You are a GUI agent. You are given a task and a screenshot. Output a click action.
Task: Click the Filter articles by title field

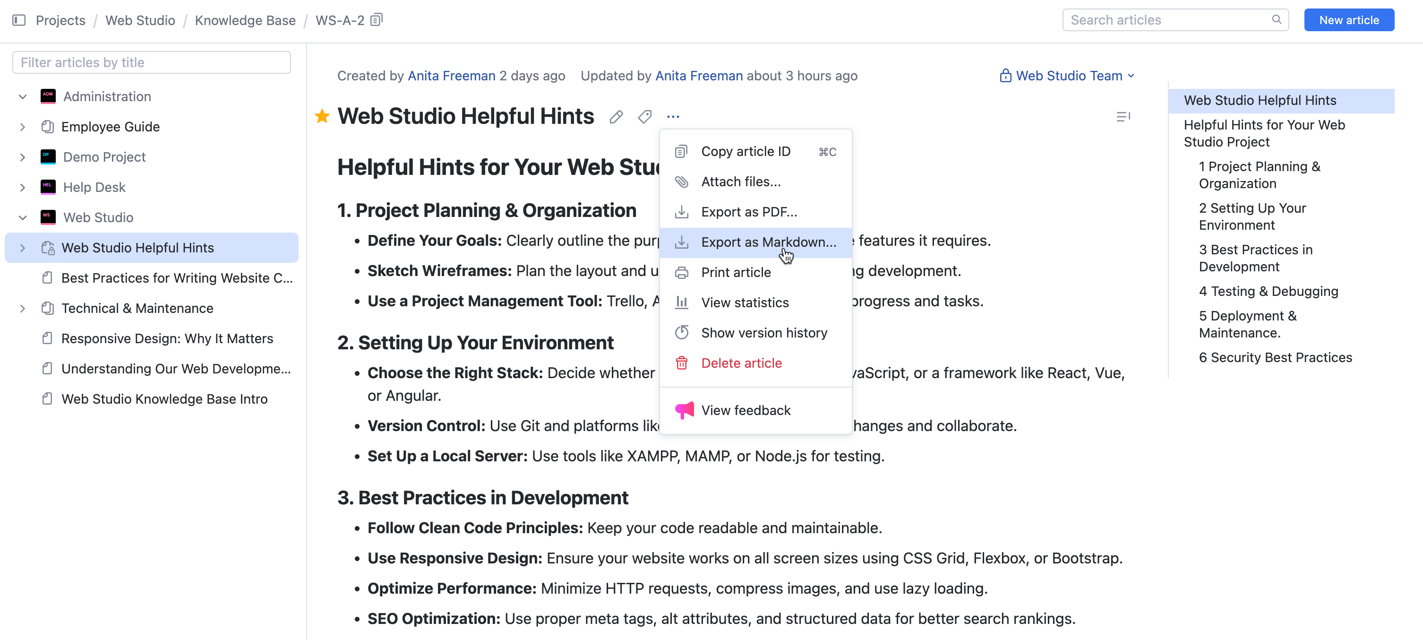(x=151, y=62)
